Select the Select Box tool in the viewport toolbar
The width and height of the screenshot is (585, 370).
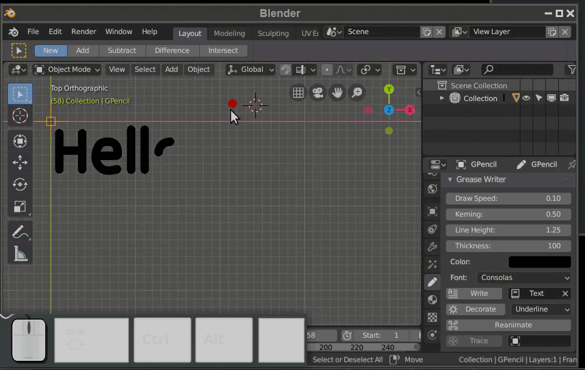coord(19,94)
